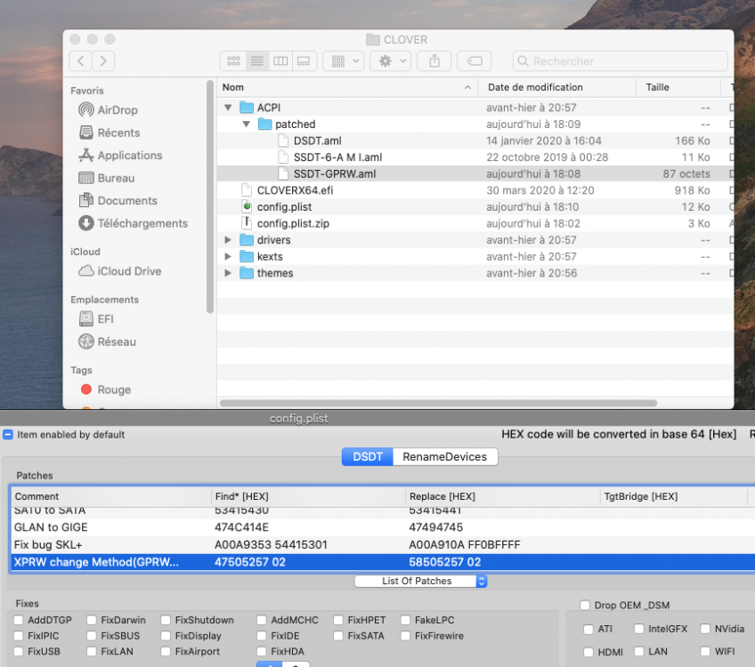
Task: Open the List Of Patches dropdown
Action: (x=421, y=581)
